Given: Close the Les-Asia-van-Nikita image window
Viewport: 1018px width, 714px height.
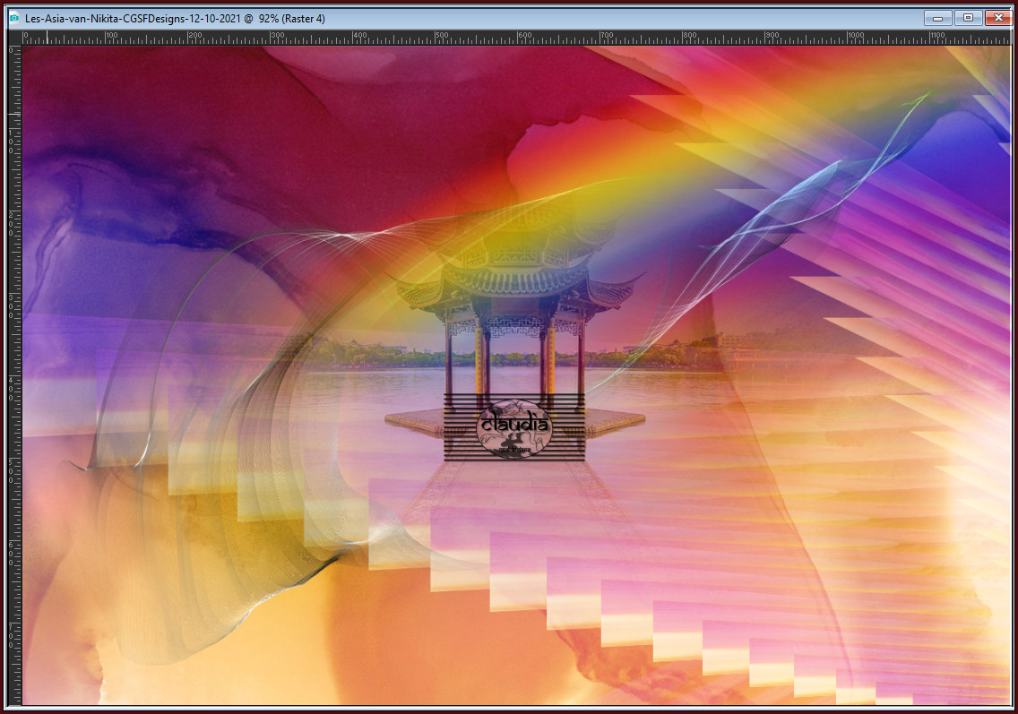Looking at the screenshot, I should (998, 18).
